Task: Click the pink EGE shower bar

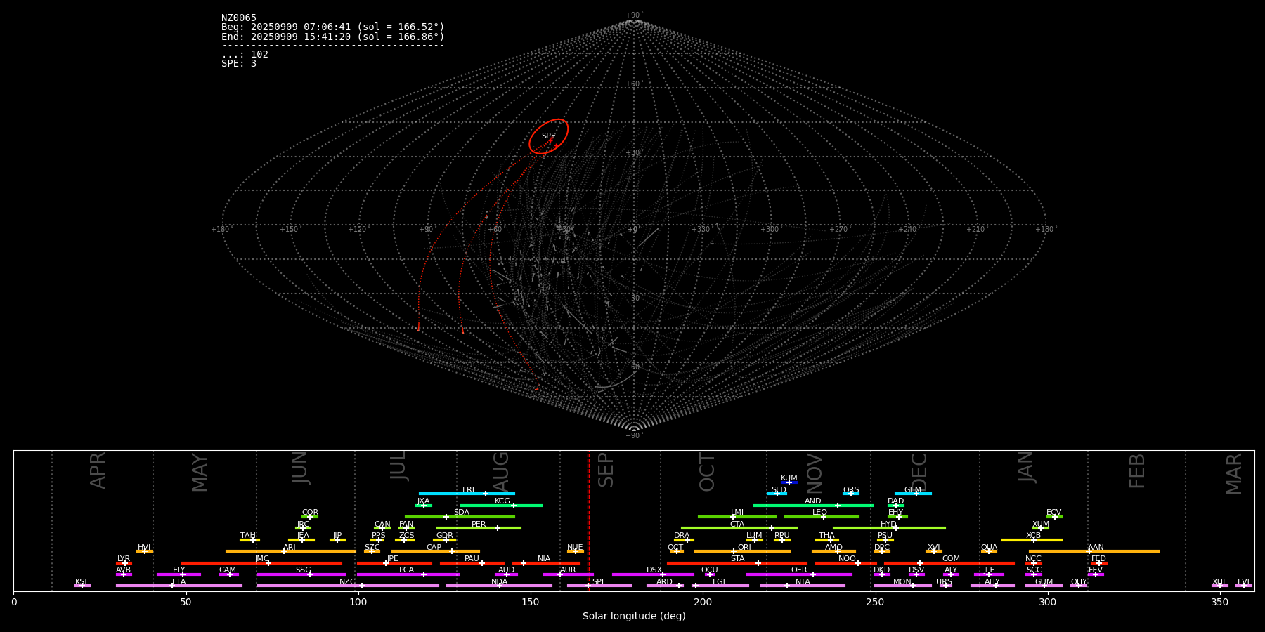Action: click(x=720, y=586)
